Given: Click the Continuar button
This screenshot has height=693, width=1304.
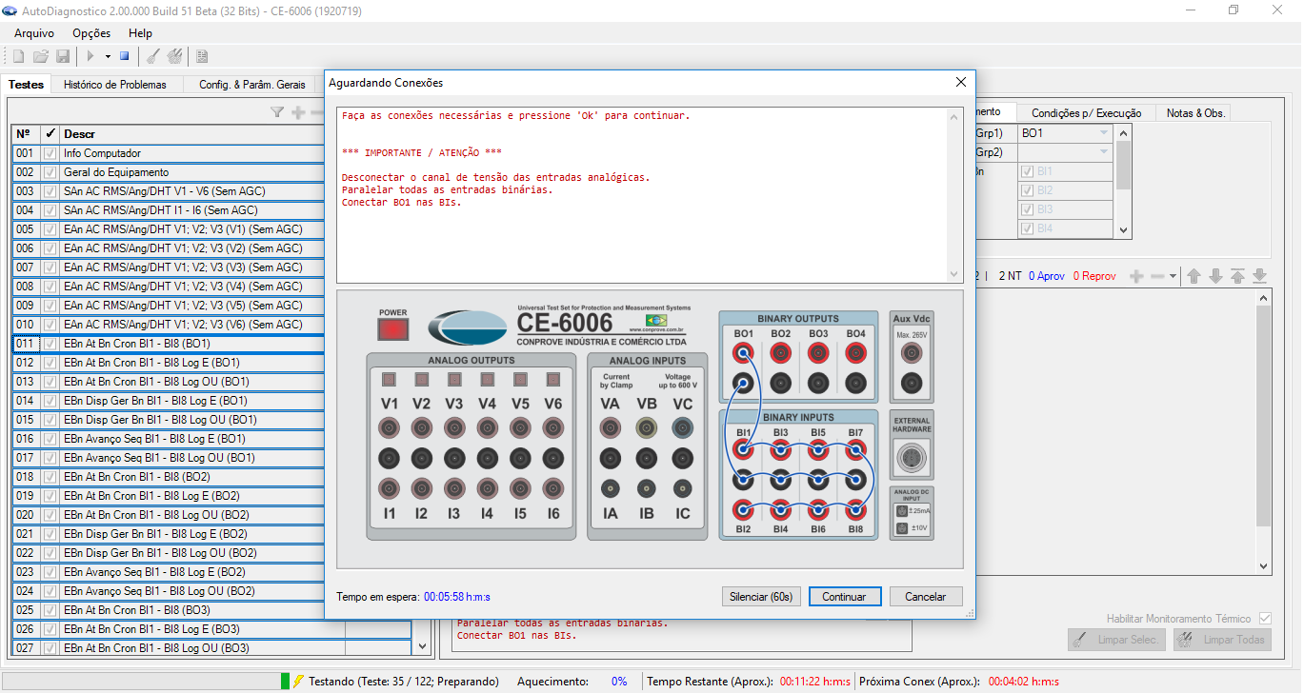Looking at the screenshot, I should coord(845,597).
